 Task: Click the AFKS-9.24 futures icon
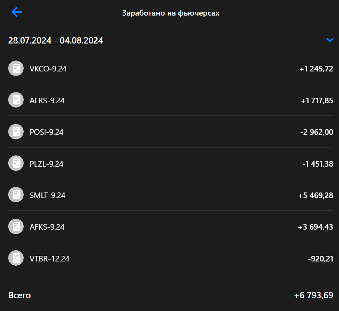[16, 226]
